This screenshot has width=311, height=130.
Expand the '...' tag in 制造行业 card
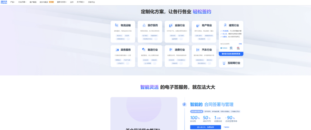(x=155, y=63)
